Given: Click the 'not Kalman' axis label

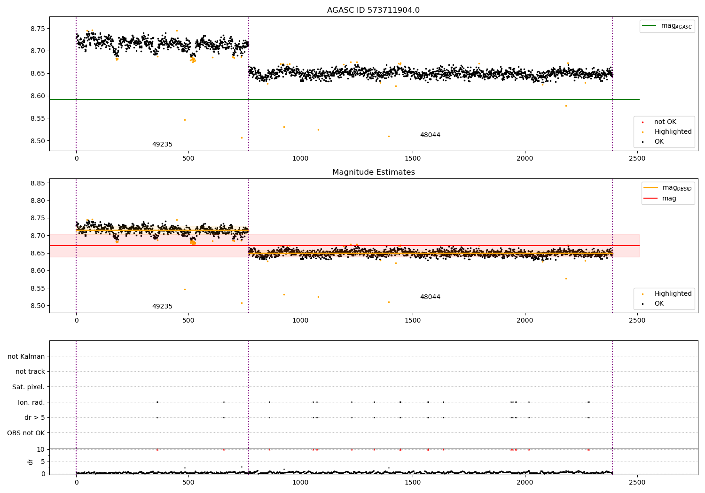Looking at the screenshot, I should pyautogui.click(x=26, y=356).
